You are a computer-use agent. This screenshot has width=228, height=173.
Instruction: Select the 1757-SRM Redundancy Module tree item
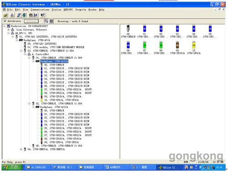56,47
